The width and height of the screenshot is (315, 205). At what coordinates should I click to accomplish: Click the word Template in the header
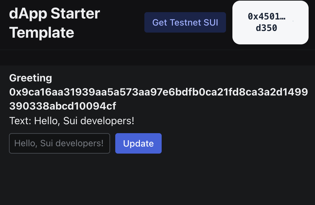[x=42, y=33]
